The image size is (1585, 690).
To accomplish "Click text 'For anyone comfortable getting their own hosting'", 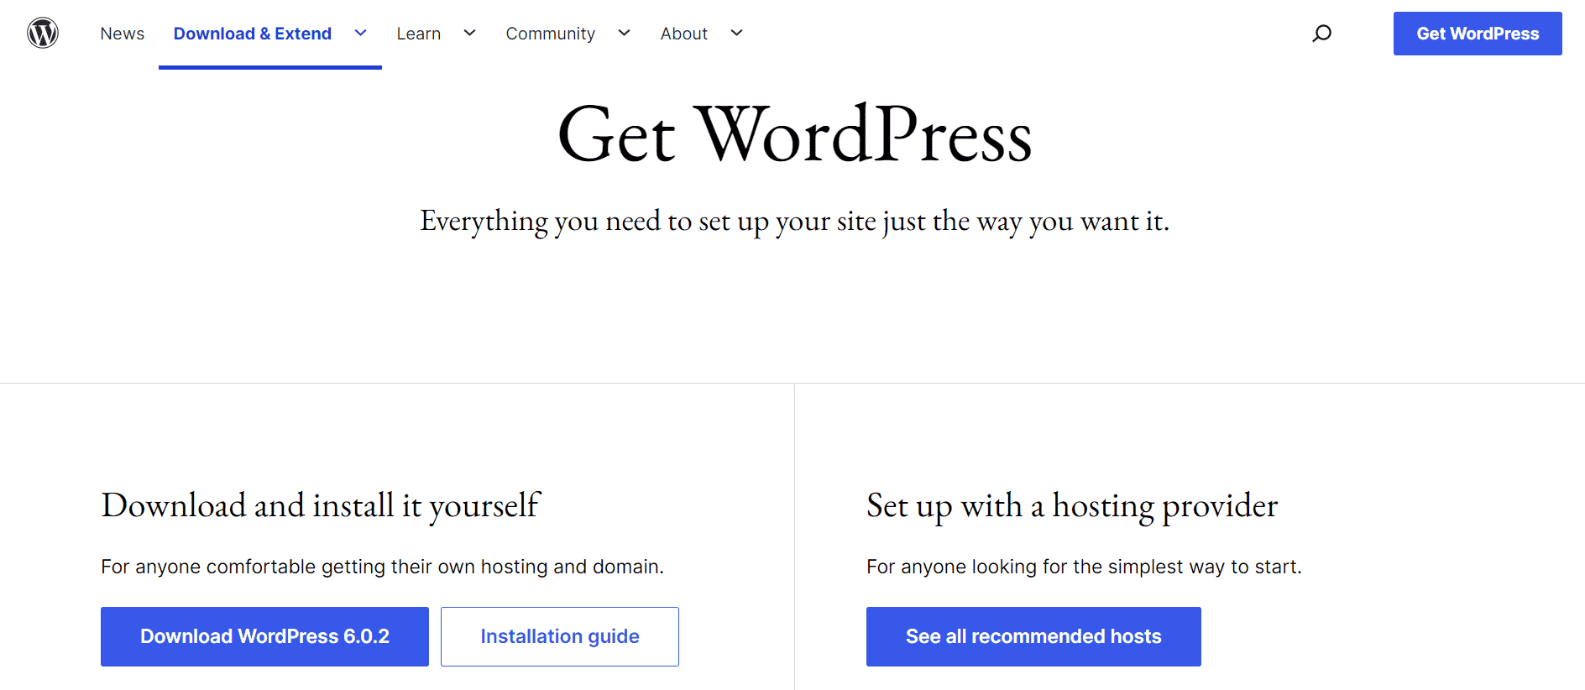I will click(382, 567).
